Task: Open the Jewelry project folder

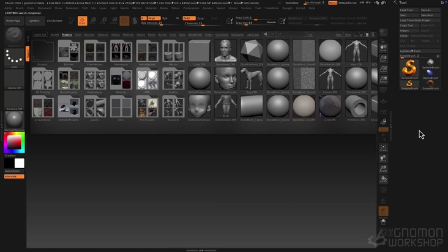Action: [x=95, y=108]
